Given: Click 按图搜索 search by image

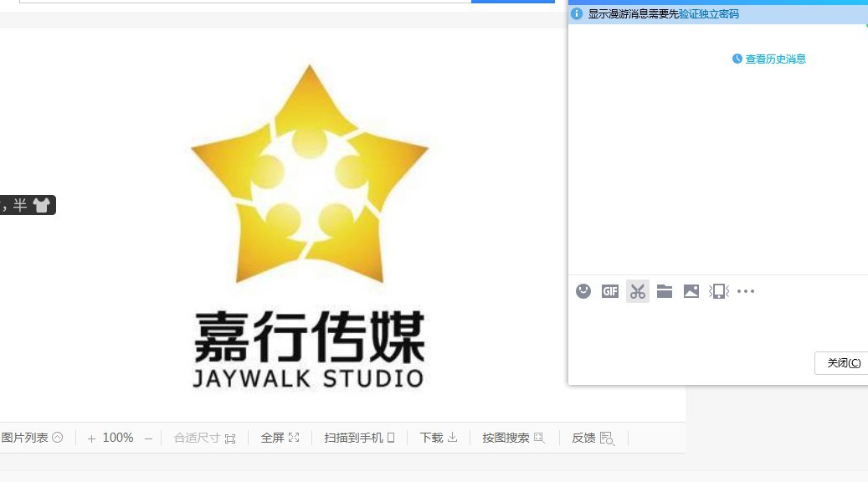Looking at the screenshot, I should click(513, 438).
